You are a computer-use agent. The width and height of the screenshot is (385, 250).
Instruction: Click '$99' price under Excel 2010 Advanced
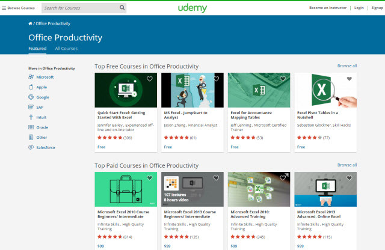pos(234,246)
